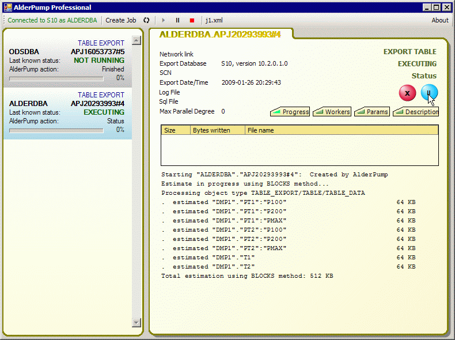Sort by the Size column header
This screenshot has width=455, height=340.
click(x=176, y=130)
